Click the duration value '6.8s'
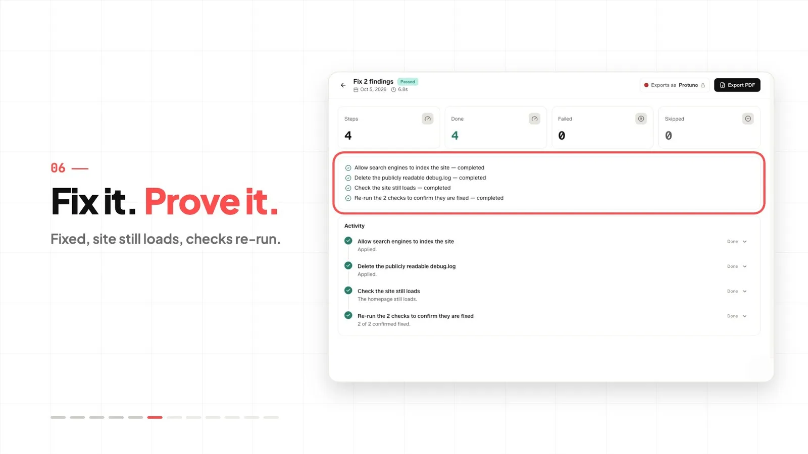808x454 pixels. 403,90
